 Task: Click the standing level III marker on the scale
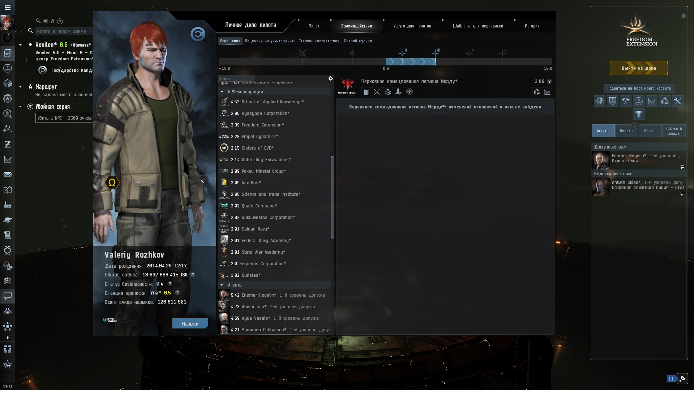(x=436, y=53)
